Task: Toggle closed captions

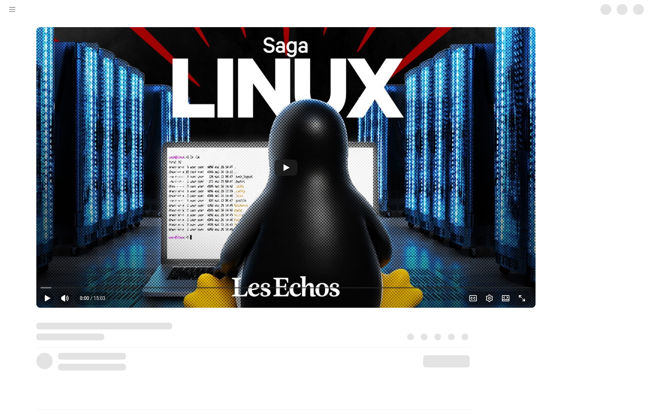Action: click(x=473, y=298)
